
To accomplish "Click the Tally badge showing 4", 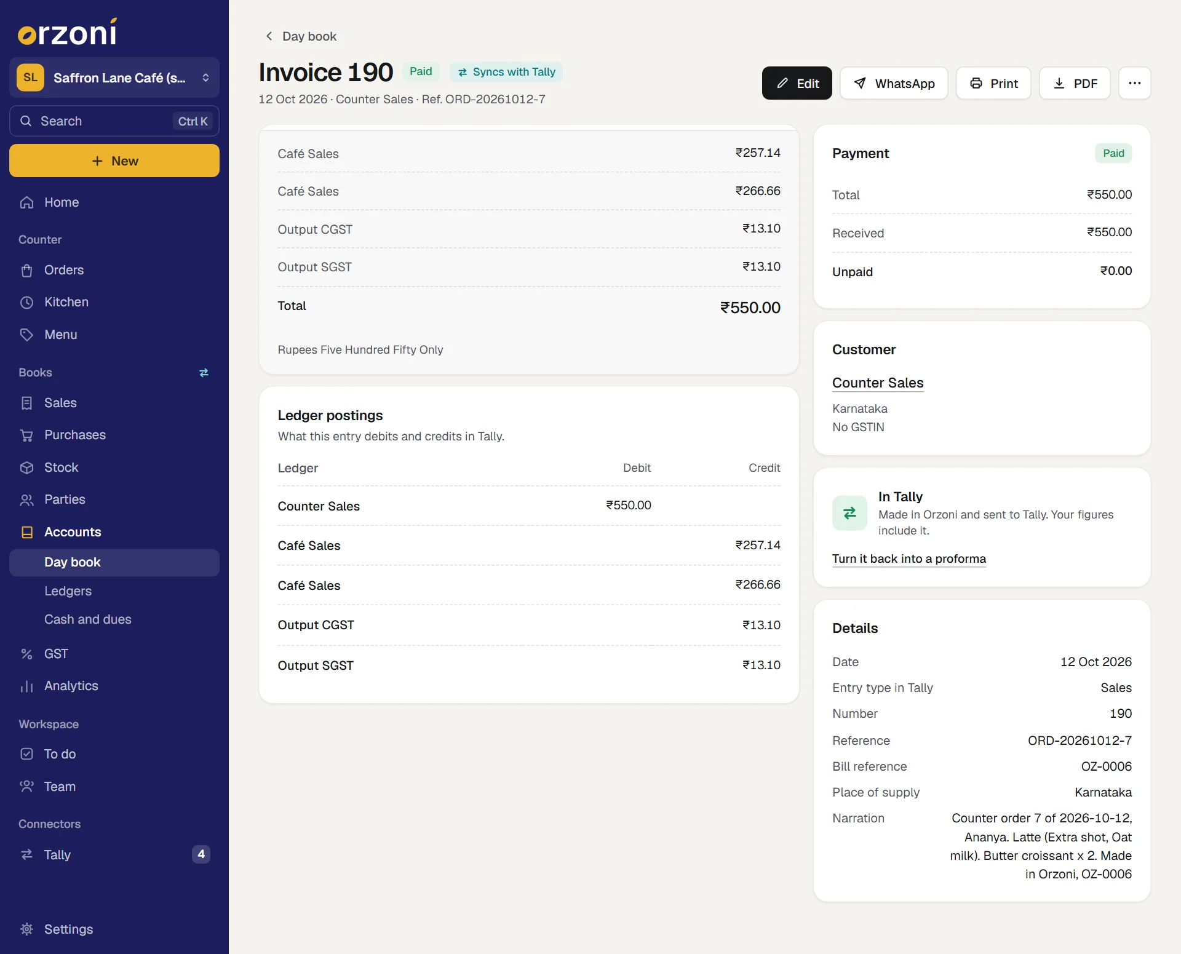I will (x=201, y=854).
